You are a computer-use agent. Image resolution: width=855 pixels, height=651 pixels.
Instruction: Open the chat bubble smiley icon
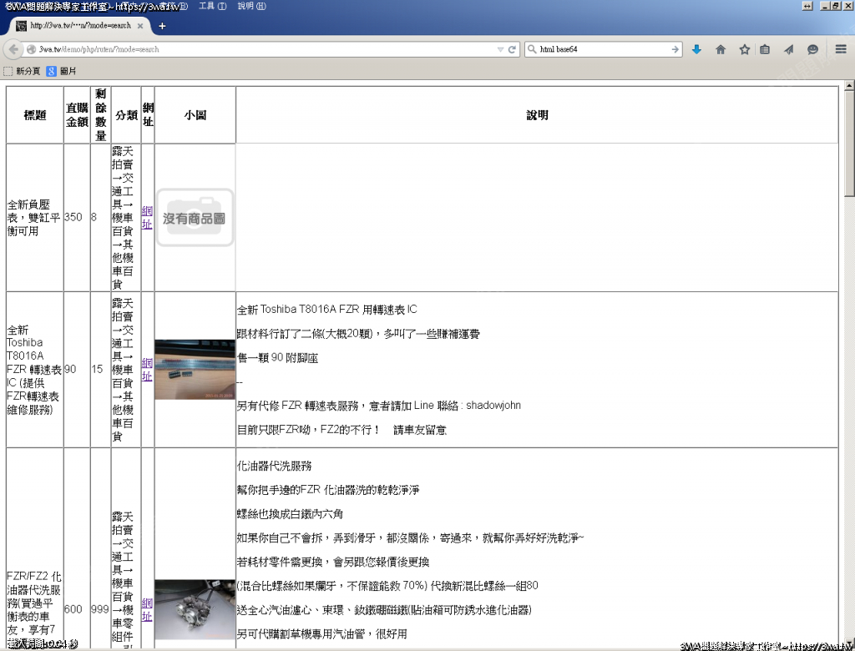click(812, 49)
